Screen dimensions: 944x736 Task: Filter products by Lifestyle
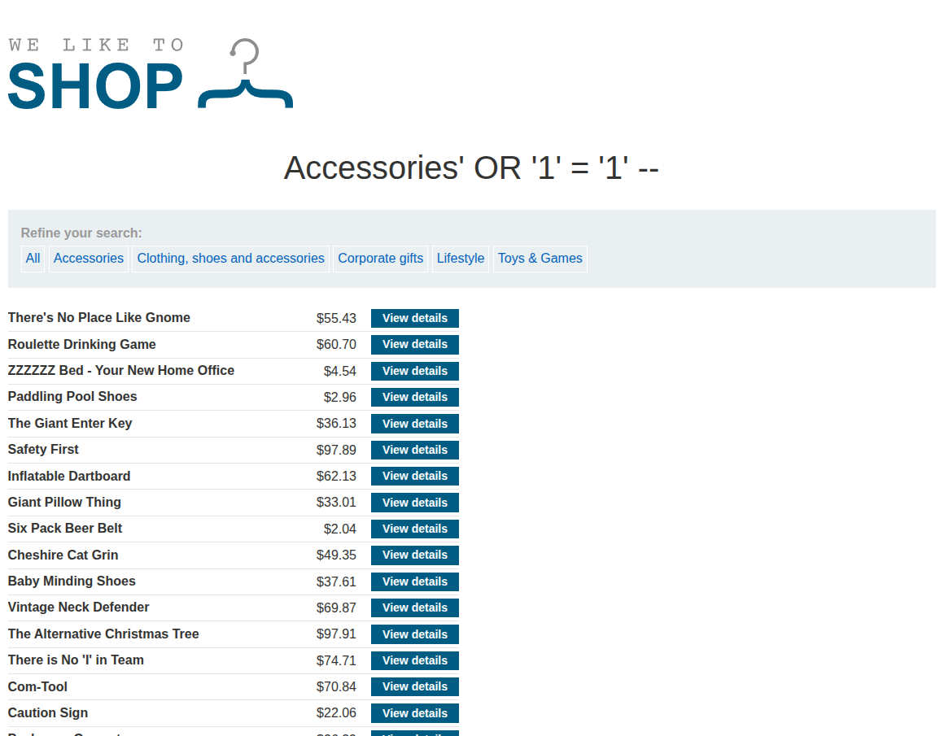(x=461, y=259)
